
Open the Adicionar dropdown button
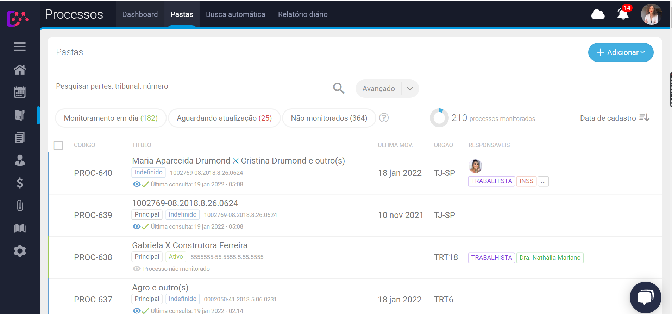point(620,52)
